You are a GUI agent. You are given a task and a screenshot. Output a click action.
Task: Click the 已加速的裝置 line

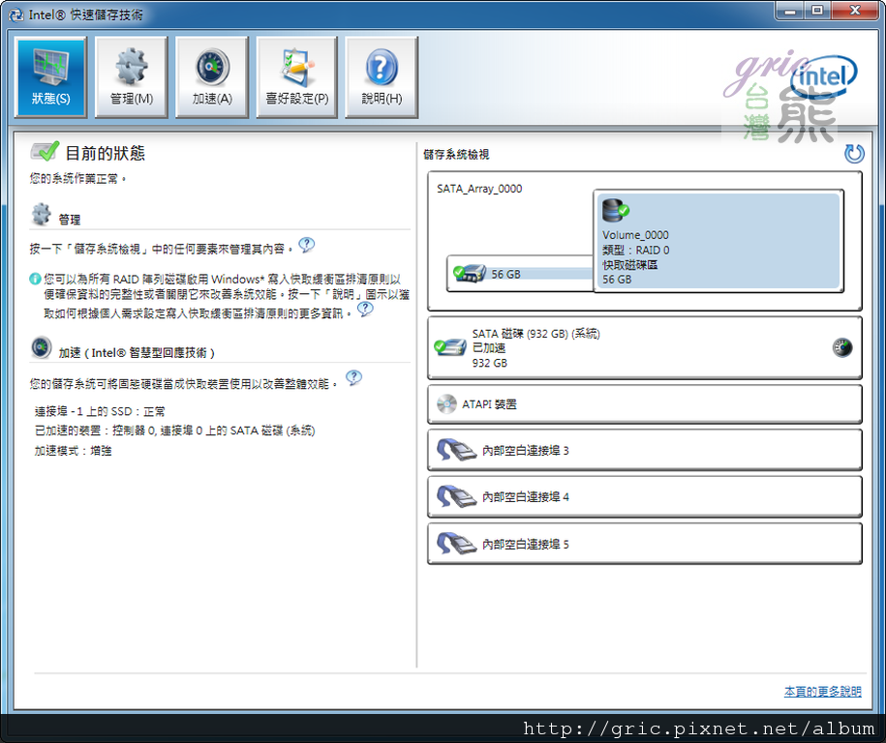[175, 431]
